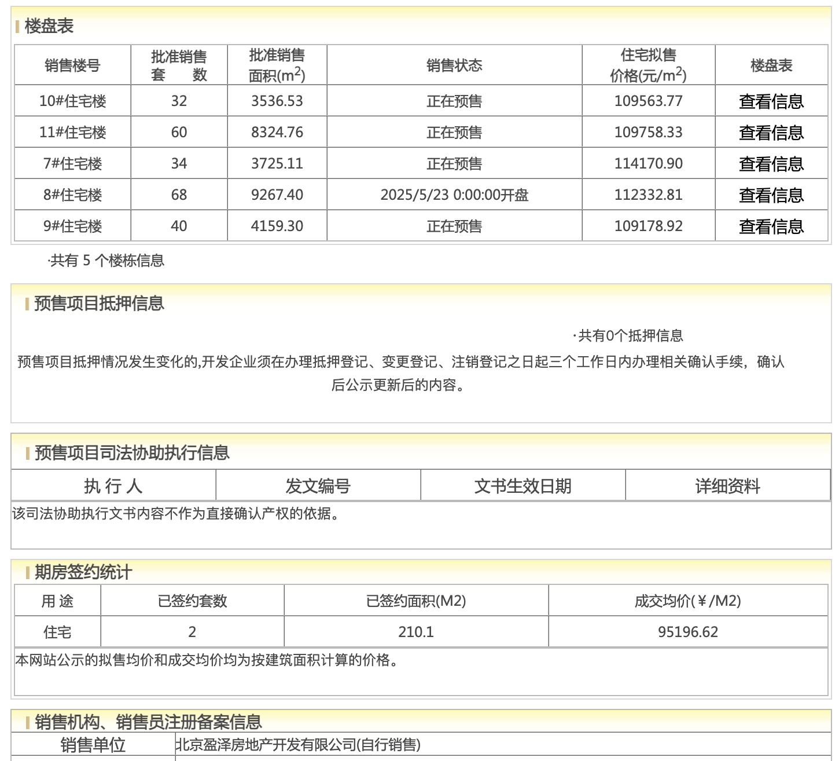839x761 pixels.
Task: Open 查看信息 link for 10#住宅楼
Action: (x=771, y=101)
